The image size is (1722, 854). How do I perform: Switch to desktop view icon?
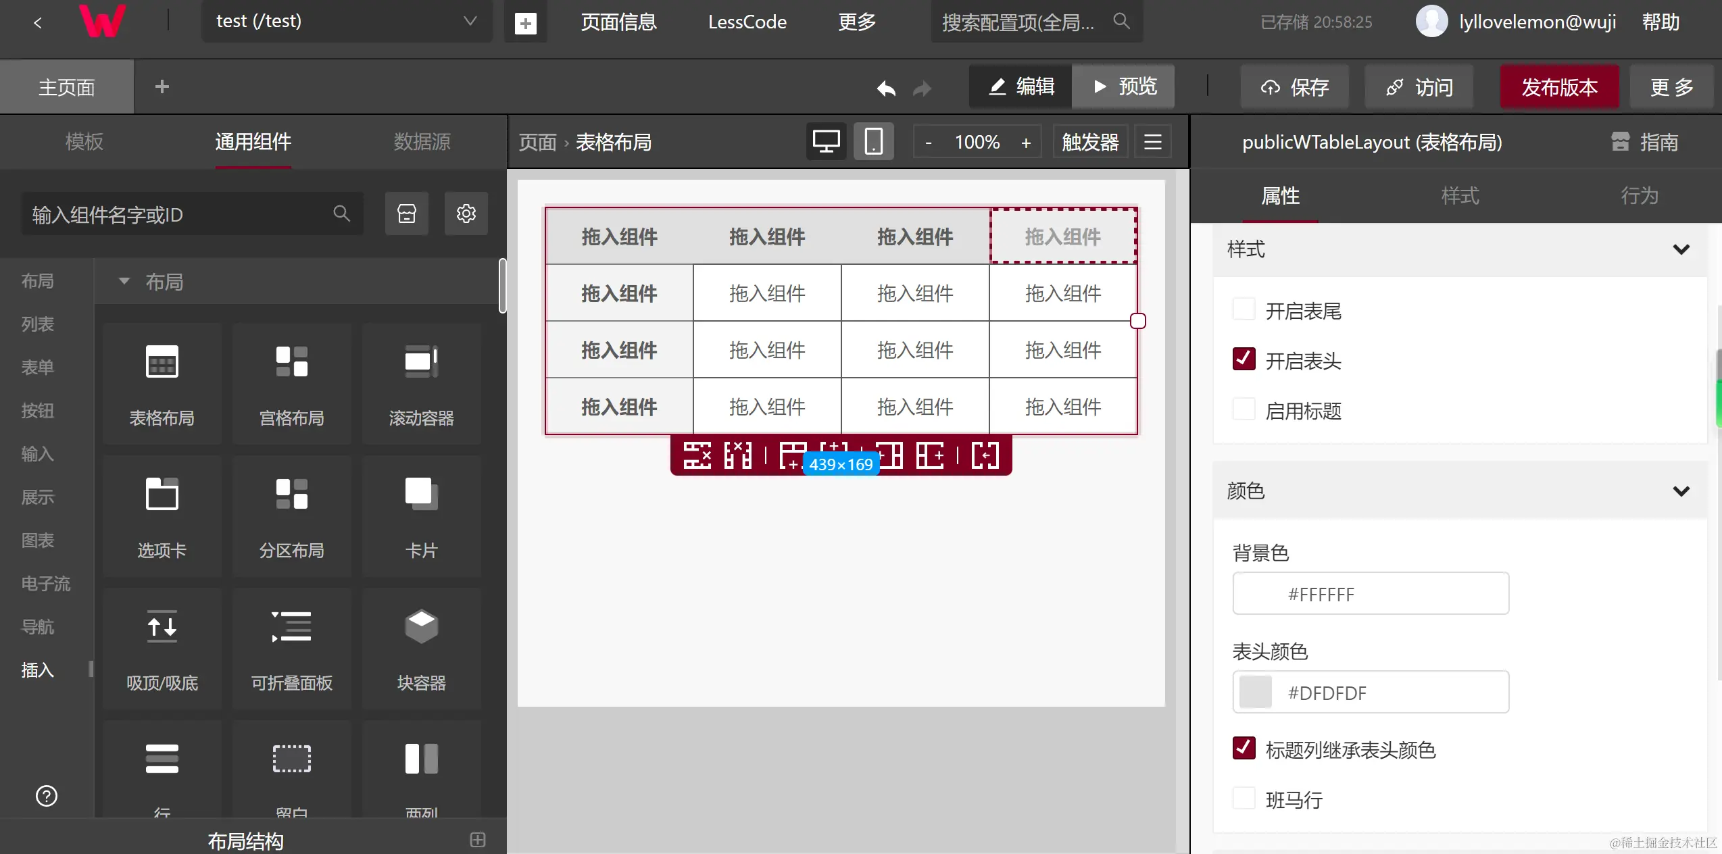[x=826, y=142]
